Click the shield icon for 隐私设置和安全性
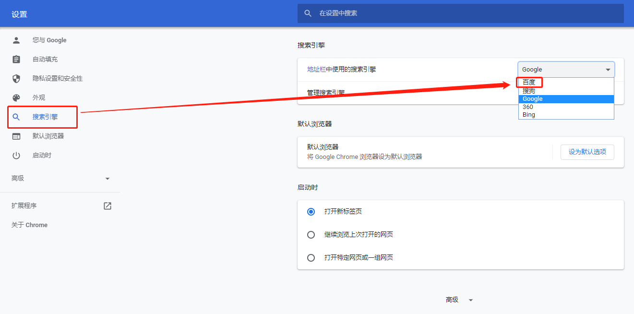The image size is (634, 314). 16,79
